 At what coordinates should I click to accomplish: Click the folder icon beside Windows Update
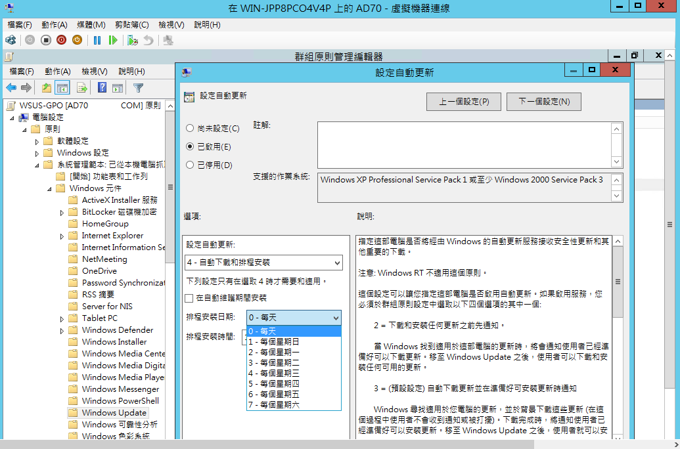[x=73, y=413]
